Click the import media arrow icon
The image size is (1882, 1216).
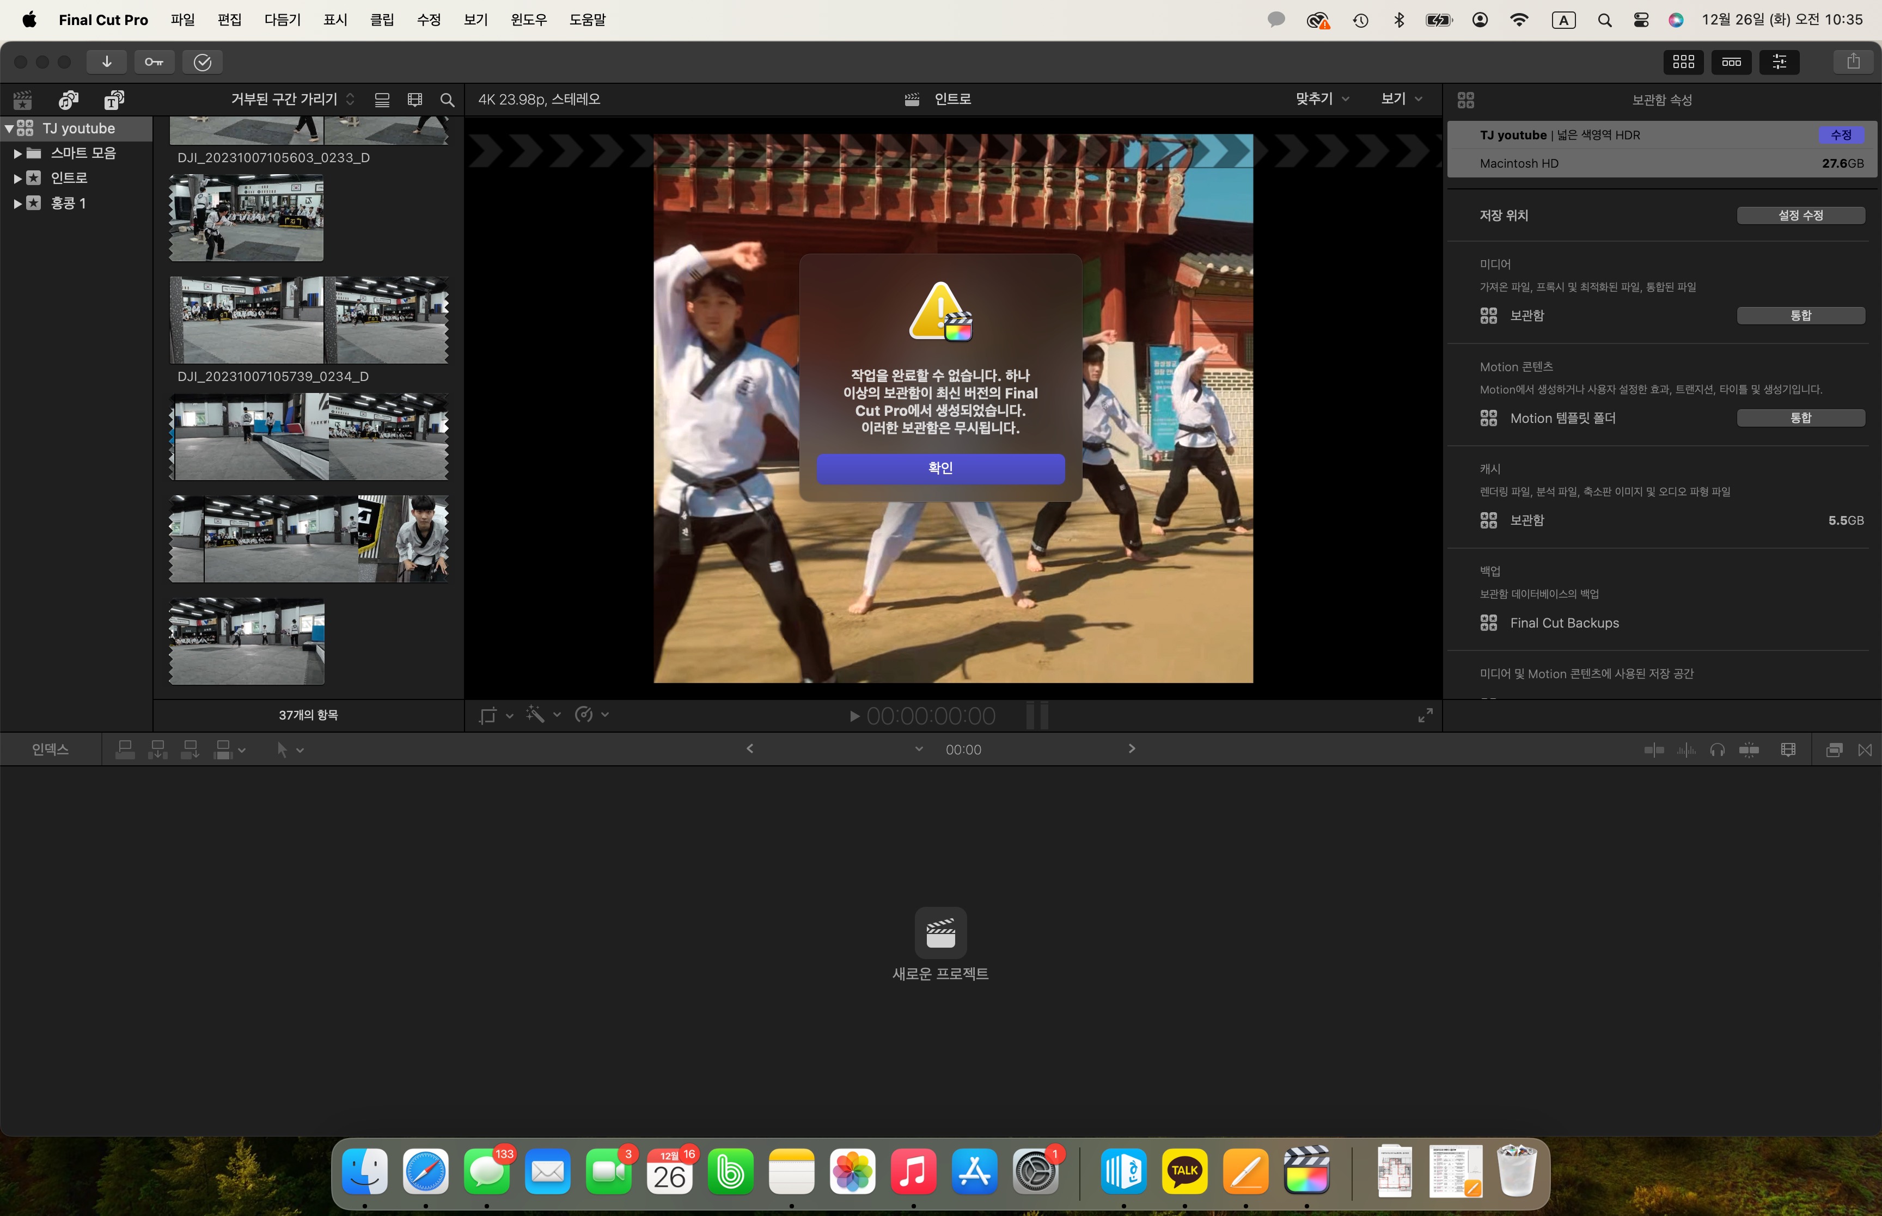pyautogui.click(x=107, y=62)
